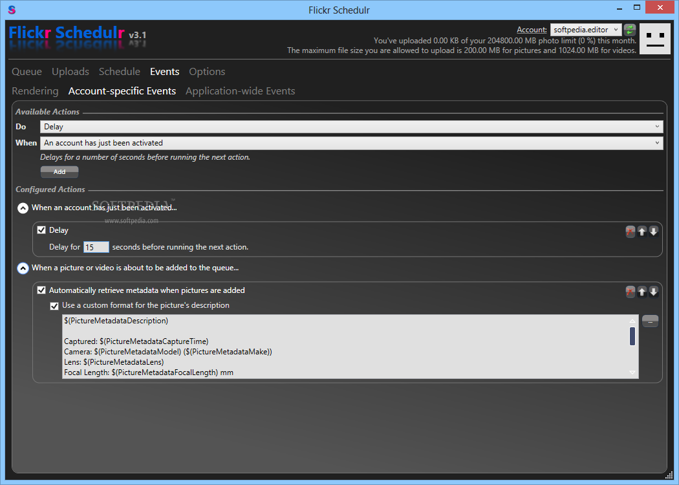679x485 pixels.
Task: Click the 'Captured: $(PictureMetadataCaptureTime)' line
Action: click(x=136, y=341)
